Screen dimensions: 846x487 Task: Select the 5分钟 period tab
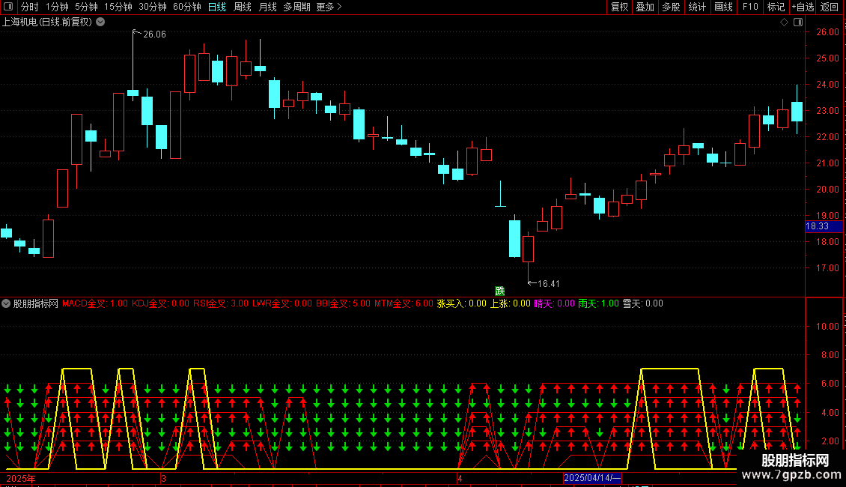tap(86, 7)
